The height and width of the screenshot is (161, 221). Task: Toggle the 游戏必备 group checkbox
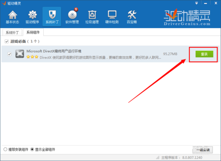tap(7, 41)
